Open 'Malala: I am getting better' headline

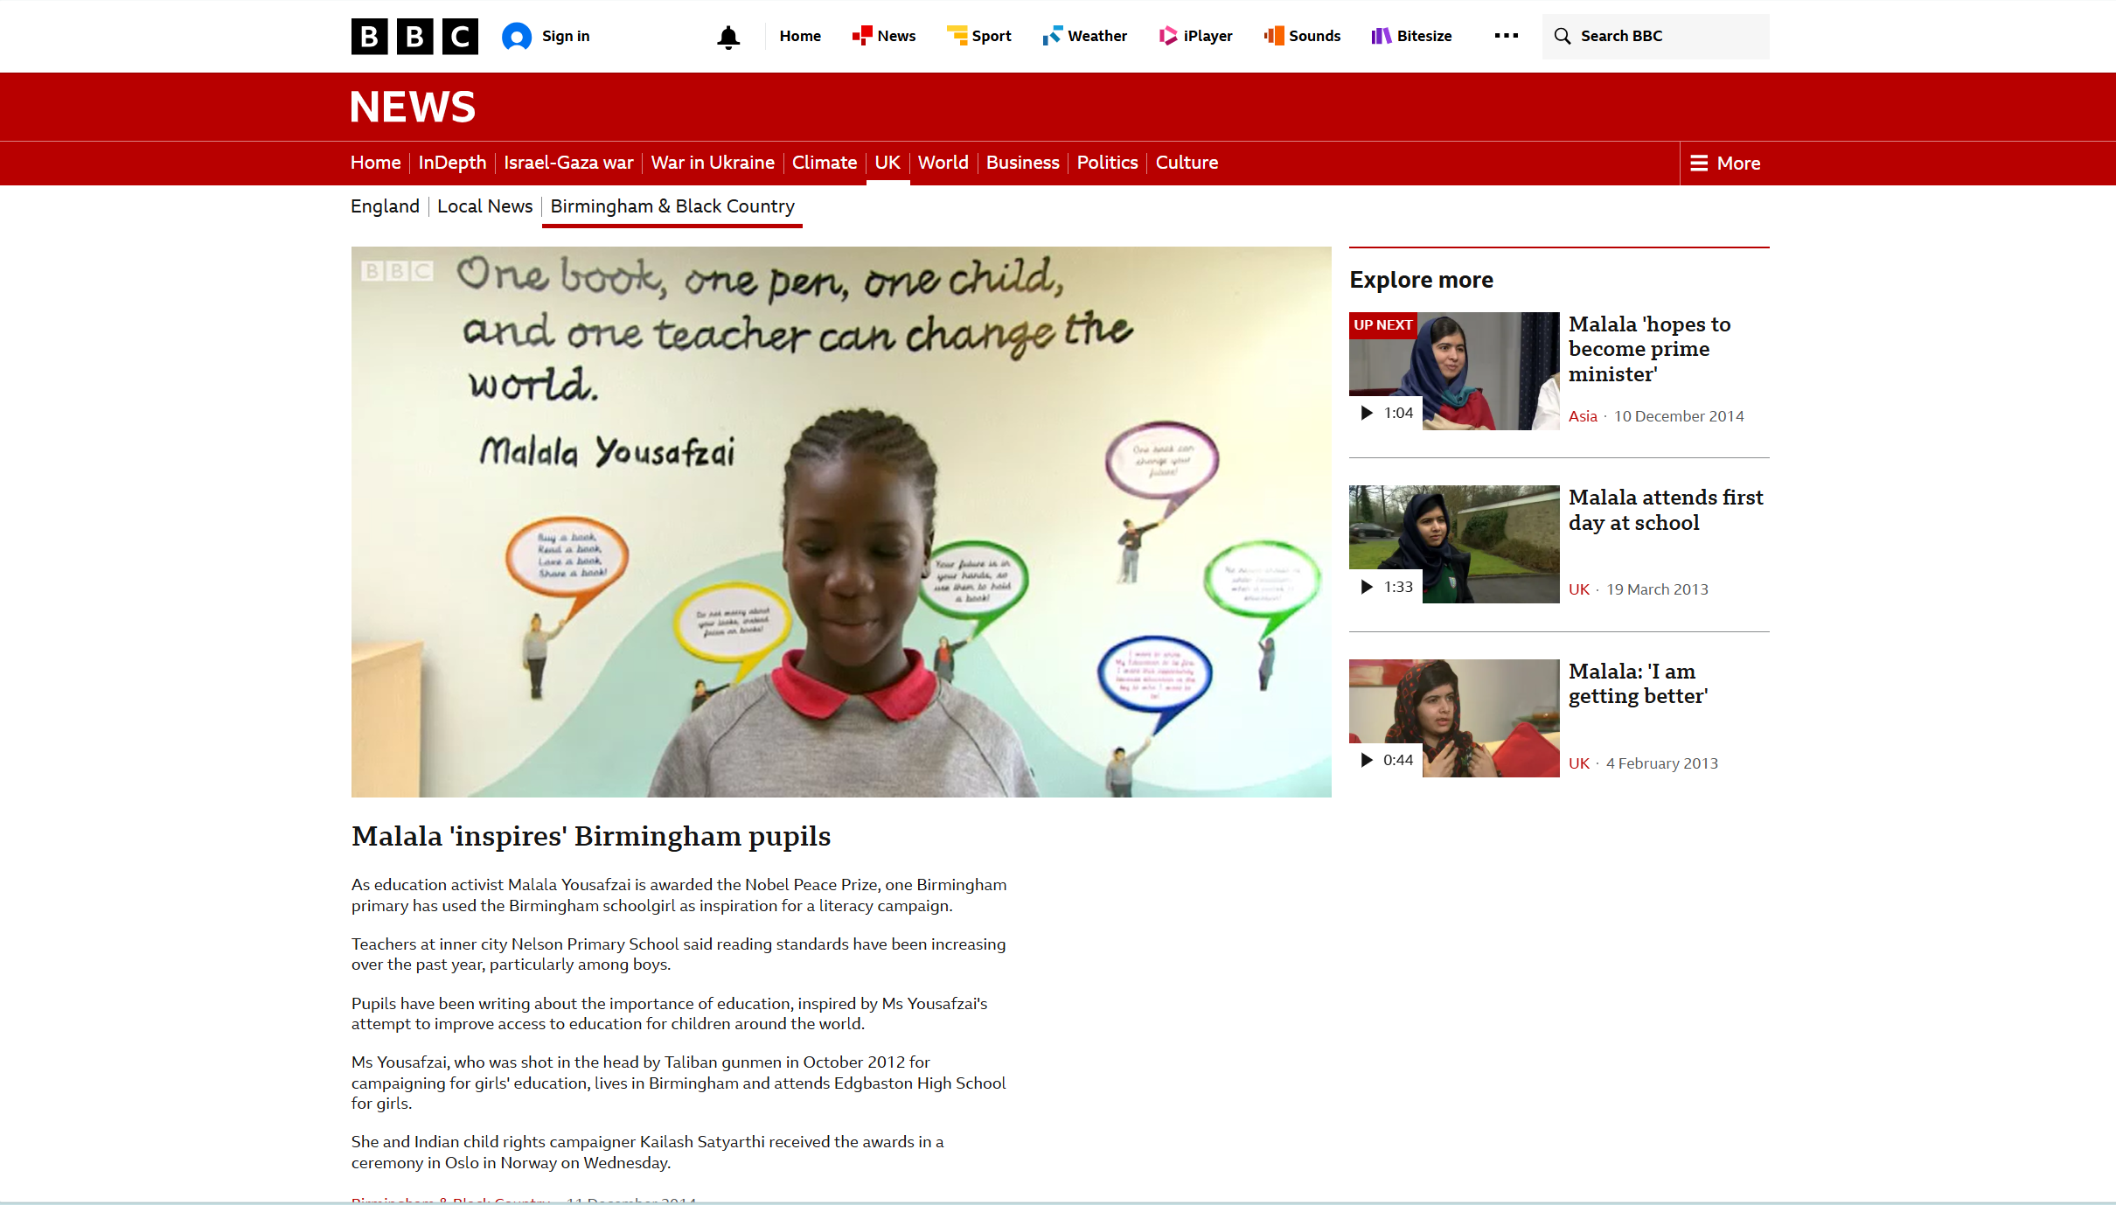[x=1637, y=684]
